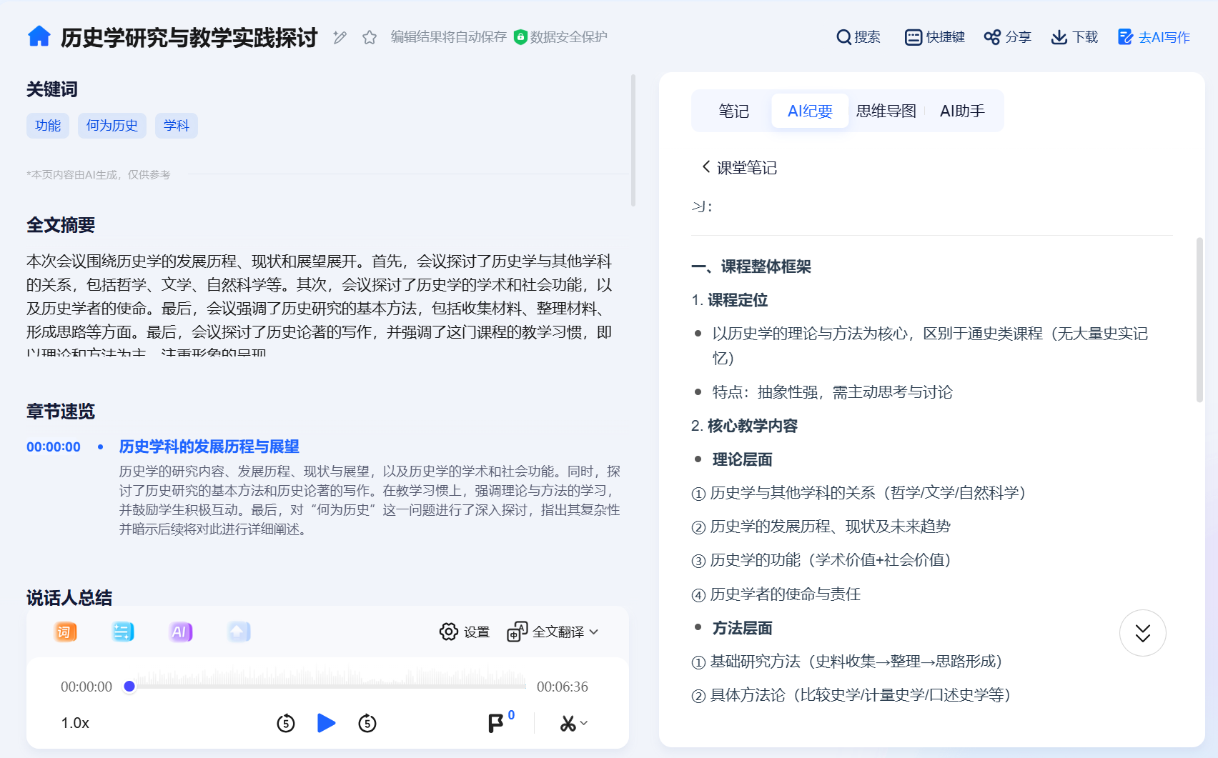Open 快捷键 keyboard shortcuts

tap(935, 37)
